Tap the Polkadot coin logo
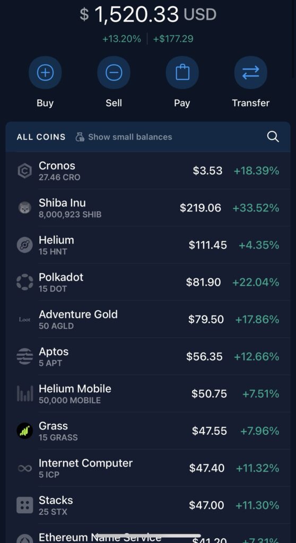 pyautogui.click(x=24, y=282)
